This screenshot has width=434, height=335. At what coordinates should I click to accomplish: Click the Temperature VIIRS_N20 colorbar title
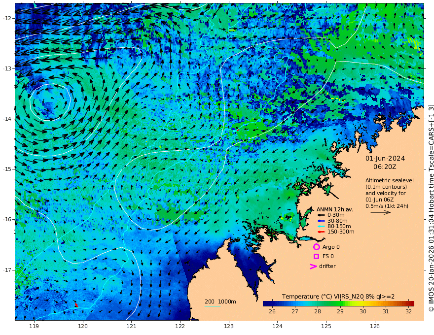pyautogui.click(x=338, y=297)
